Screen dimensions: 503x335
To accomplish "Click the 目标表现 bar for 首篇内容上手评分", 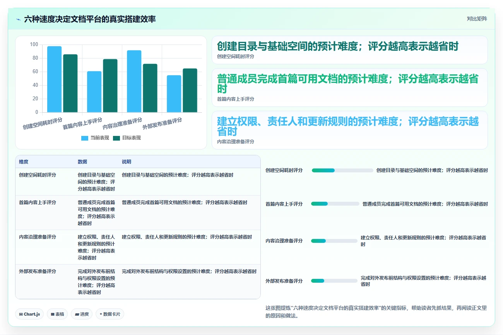I will pos(110,86).
